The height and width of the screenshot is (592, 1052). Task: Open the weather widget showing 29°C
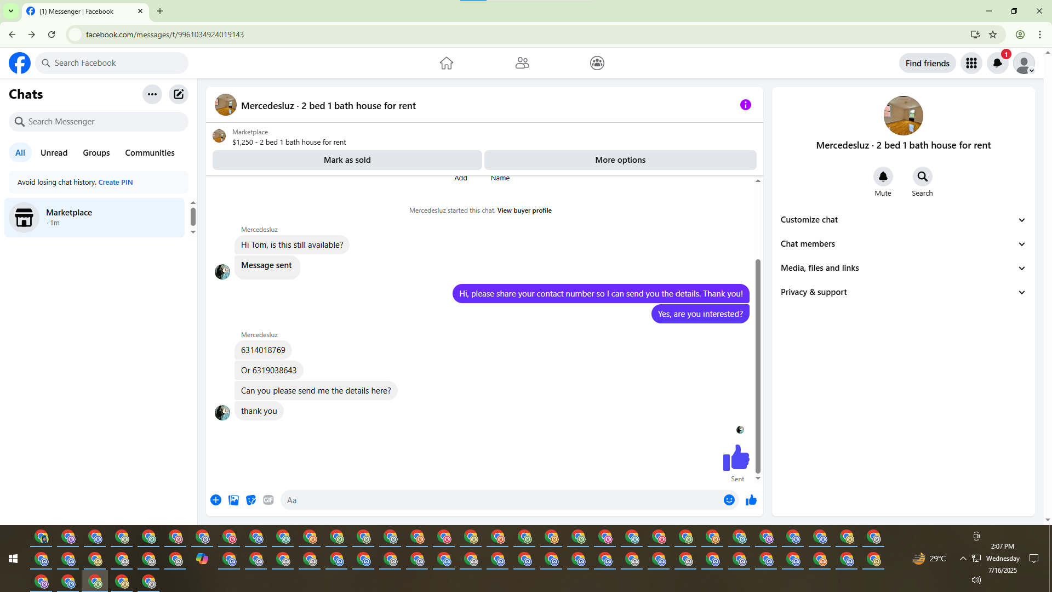pyautogui.click(x=929, y=559)
